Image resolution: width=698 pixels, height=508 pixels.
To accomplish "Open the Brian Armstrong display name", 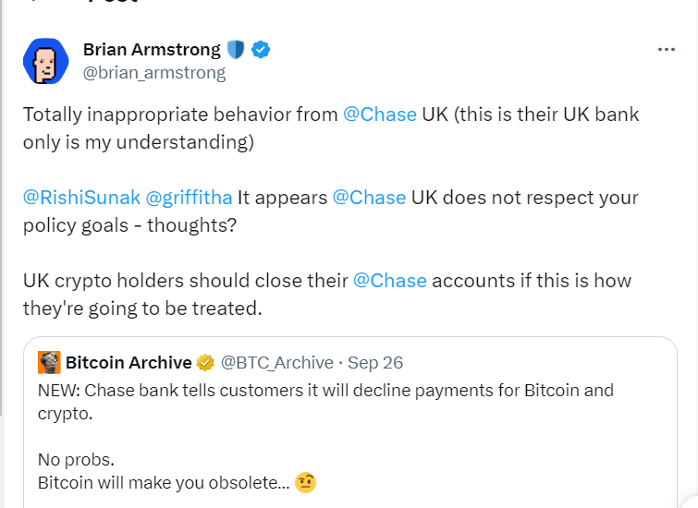I will pos(152,50).
